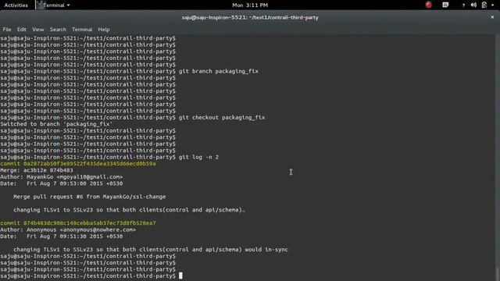Screen dimensions: 500x281
Task: Open the Search menu
Action: (x=58, y=30)
